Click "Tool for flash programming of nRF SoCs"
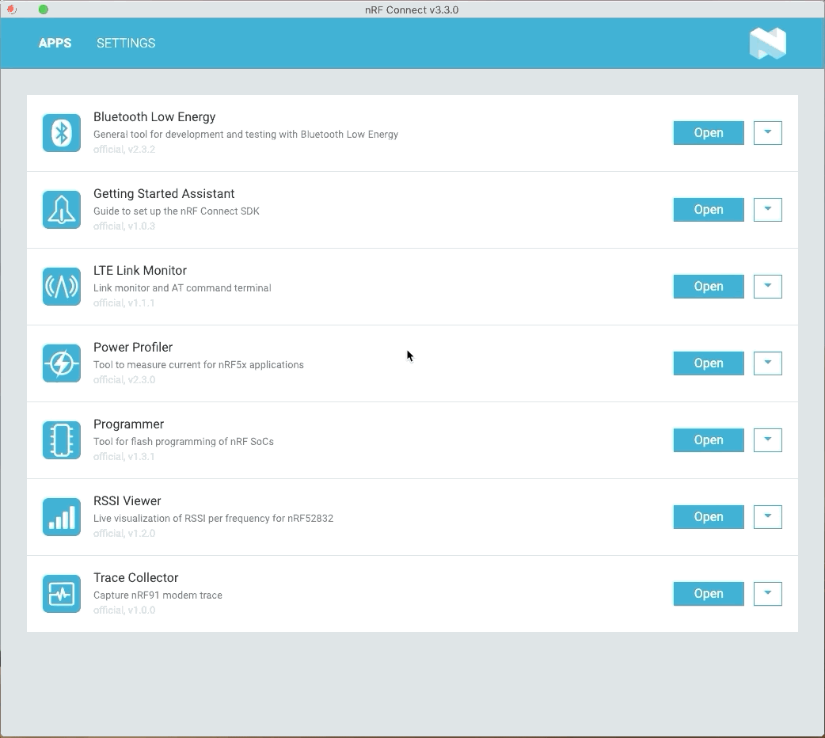 click(x=184, y=442)
